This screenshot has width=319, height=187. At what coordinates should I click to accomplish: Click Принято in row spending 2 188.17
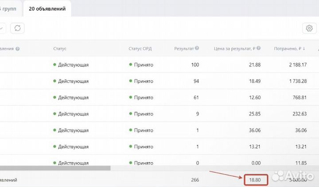click(x=141, y=65)
